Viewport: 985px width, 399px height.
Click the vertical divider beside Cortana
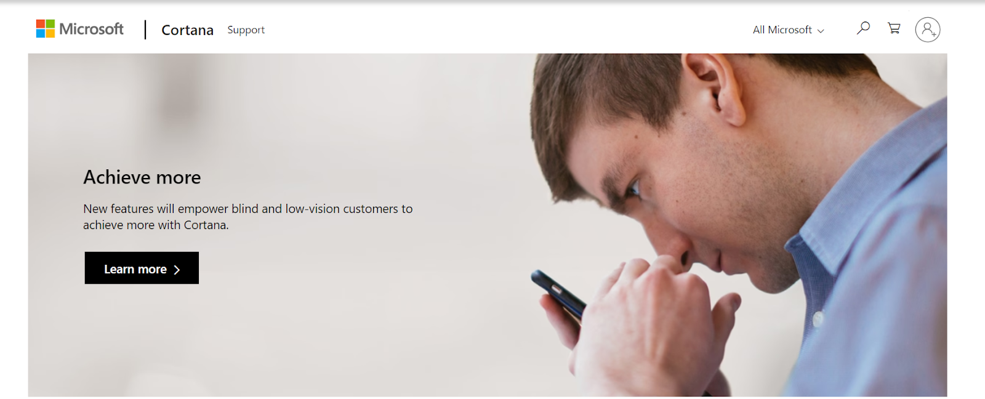tap(145, 30)
